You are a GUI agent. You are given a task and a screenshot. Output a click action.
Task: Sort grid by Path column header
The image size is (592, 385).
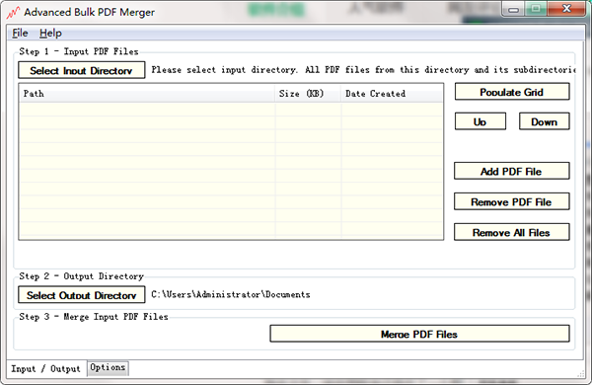pos(147,94)
